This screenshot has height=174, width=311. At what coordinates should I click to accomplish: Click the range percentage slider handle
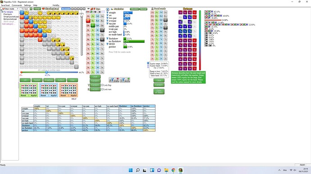coord(46,72)
